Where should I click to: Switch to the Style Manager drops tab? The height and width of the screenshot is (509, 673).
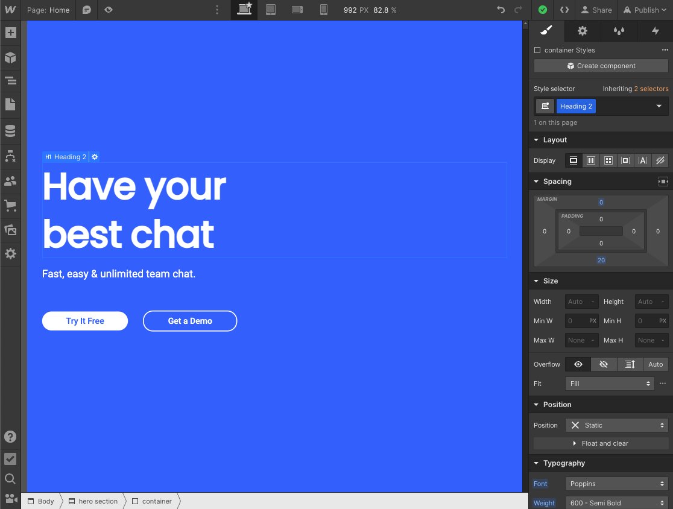pos(619,31)
